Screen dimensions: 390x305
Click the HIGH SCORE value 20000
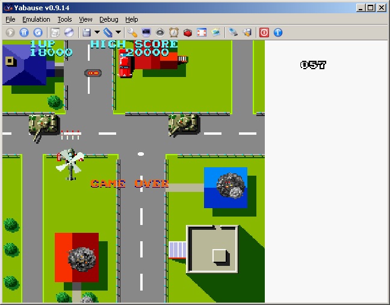[147, 52]
